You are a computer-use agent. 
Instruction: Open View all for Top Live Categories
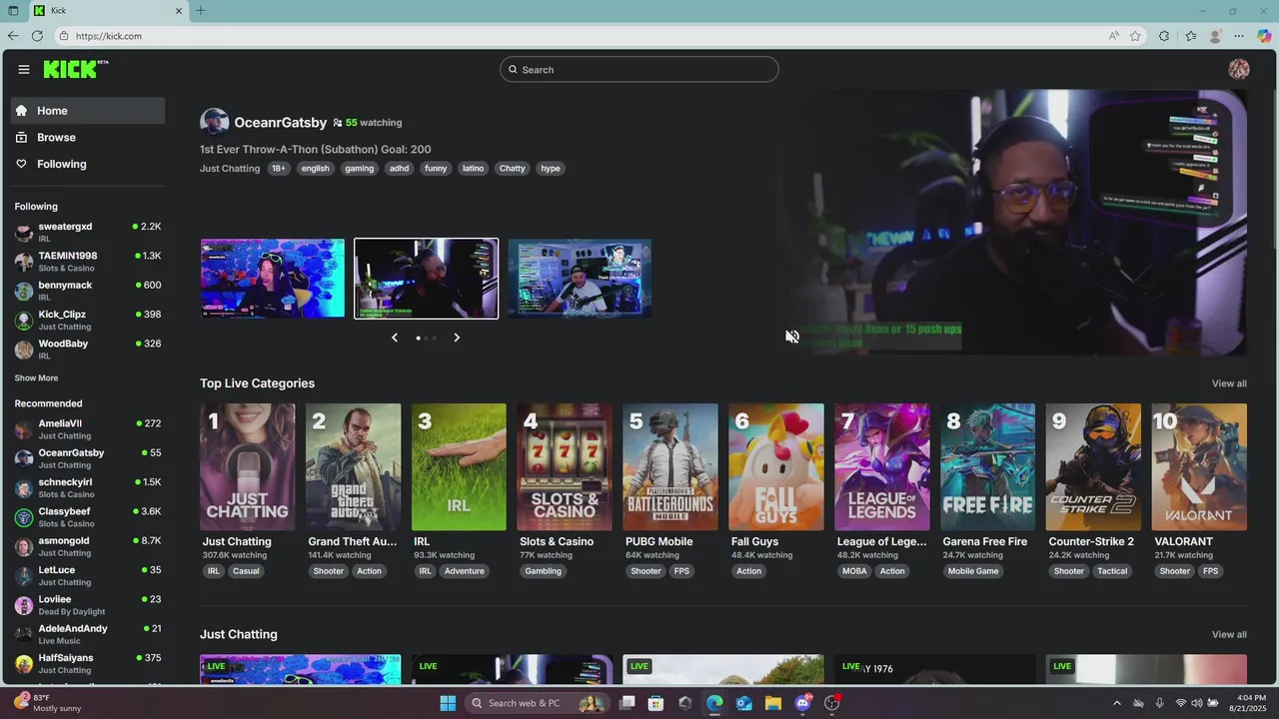[1229, 383]
